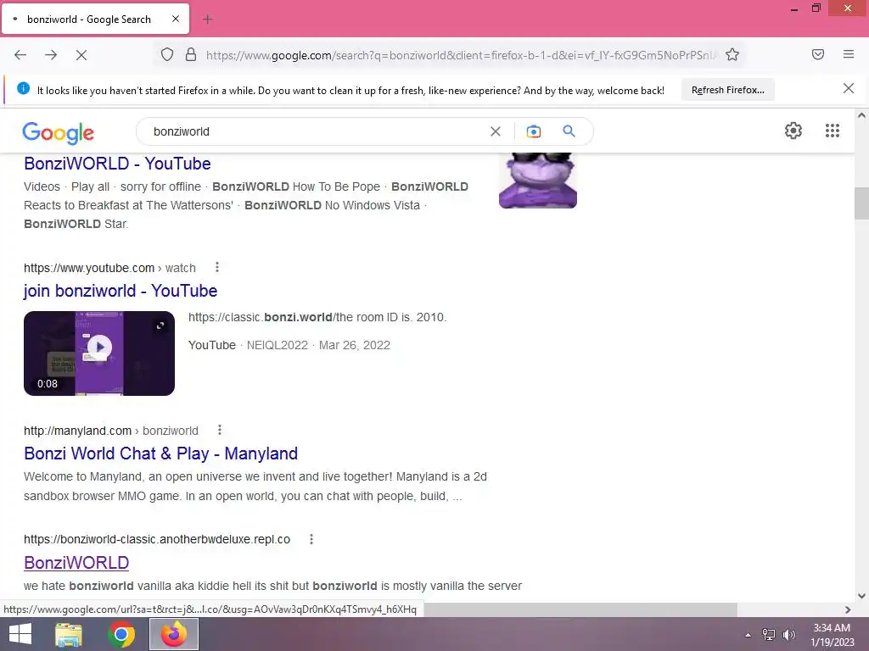The height and width of the screenshot is (651, 869).
Task: Click the Refresh Firefox button
Action: [x=727, y=90]
